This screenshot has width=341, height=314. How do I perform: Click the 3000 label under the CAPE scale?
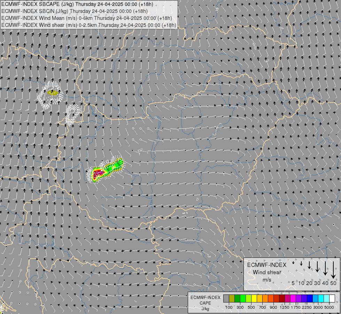(318, 307)
